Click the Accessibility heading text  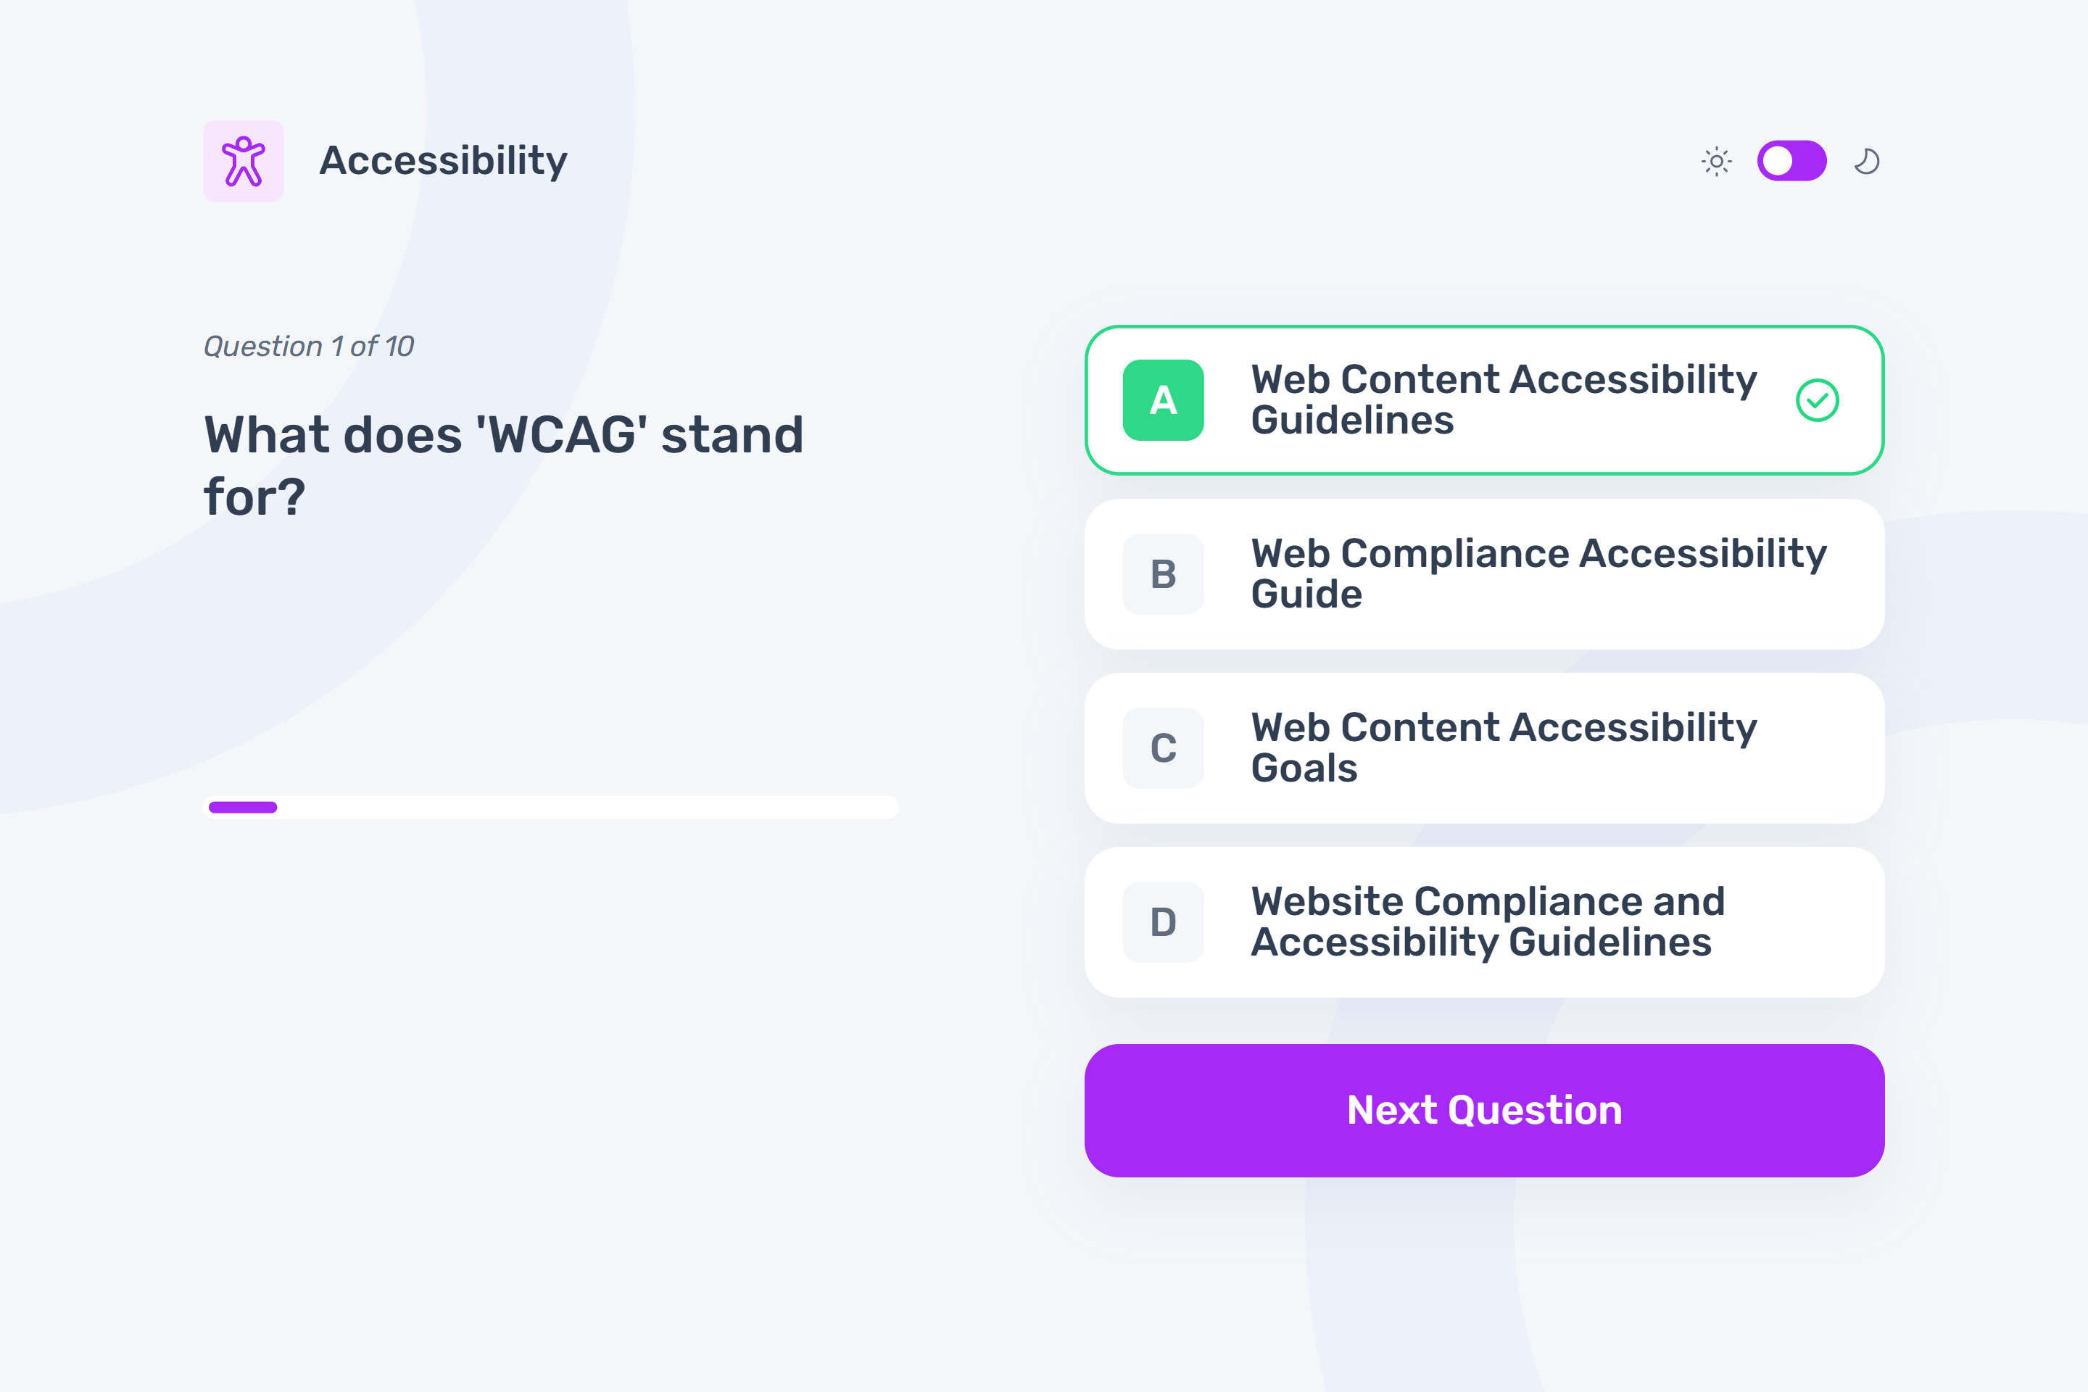point(442,161)
